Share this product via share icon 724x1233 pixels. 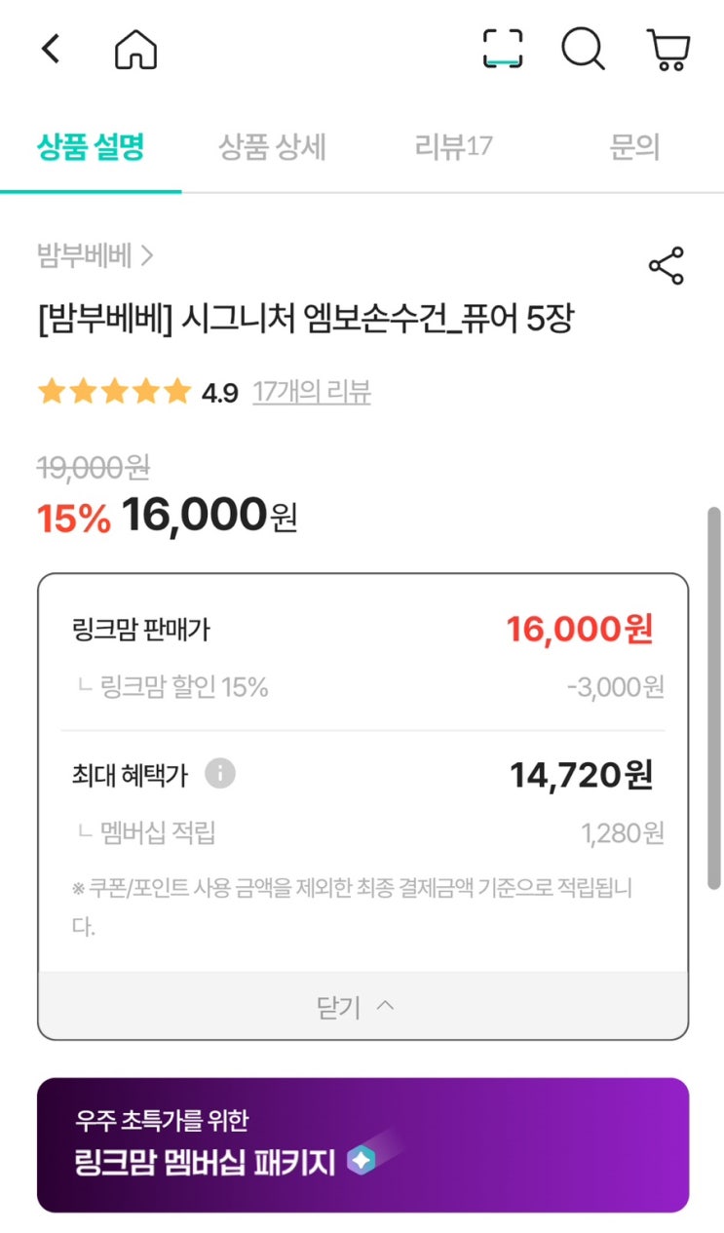[x=666, y=266]
